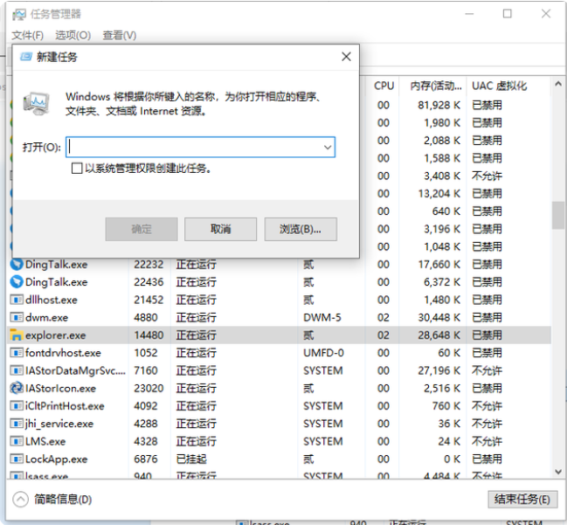Click dwm.exe 正在运行 status
Image resolution: width=567 pixels, height=525 pixels.
coord(197,317)
